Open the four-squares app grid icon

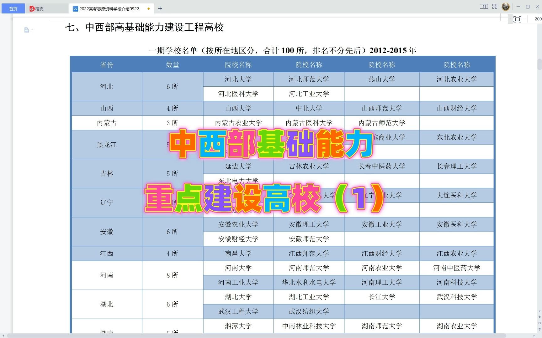(495, 7)
